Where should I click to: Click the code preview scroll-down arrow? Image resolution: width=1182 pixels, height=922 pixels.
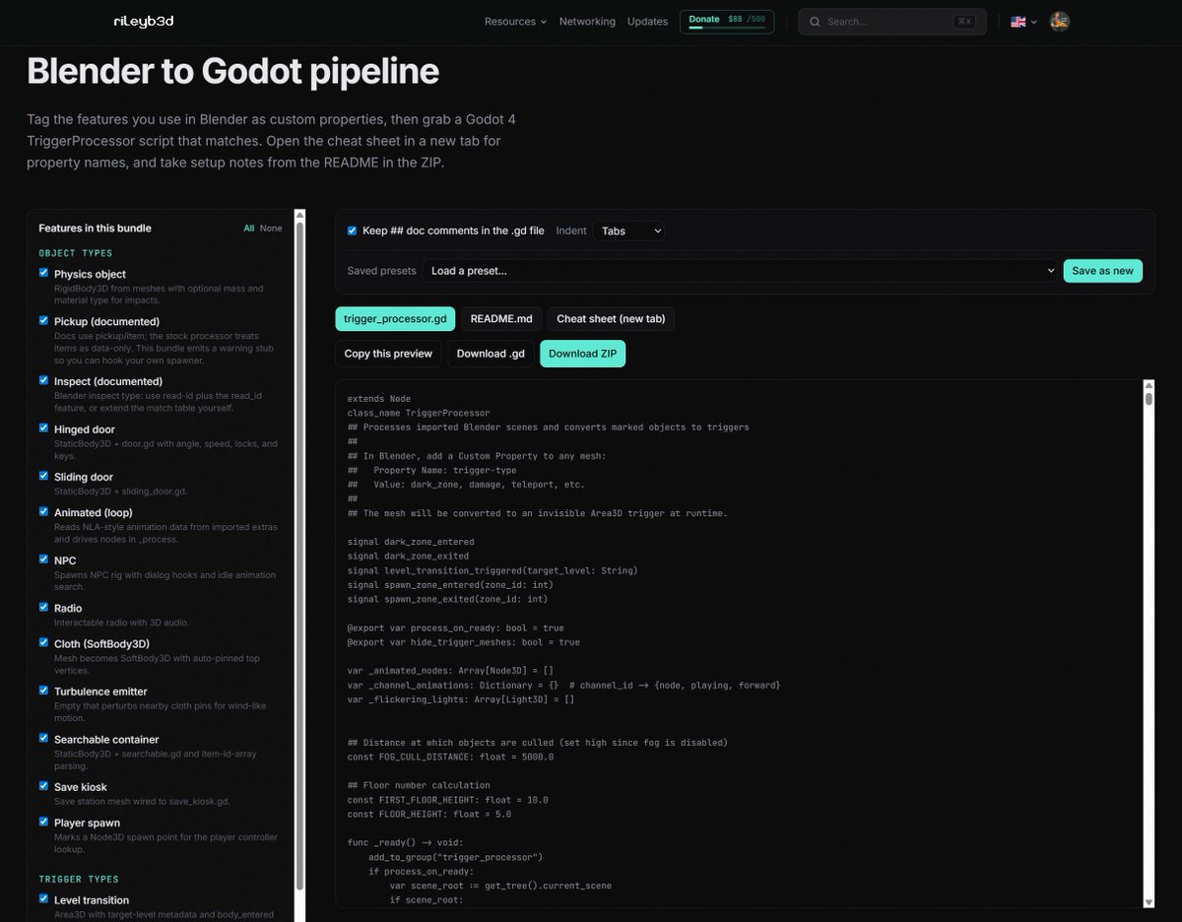pos(1149,902)
